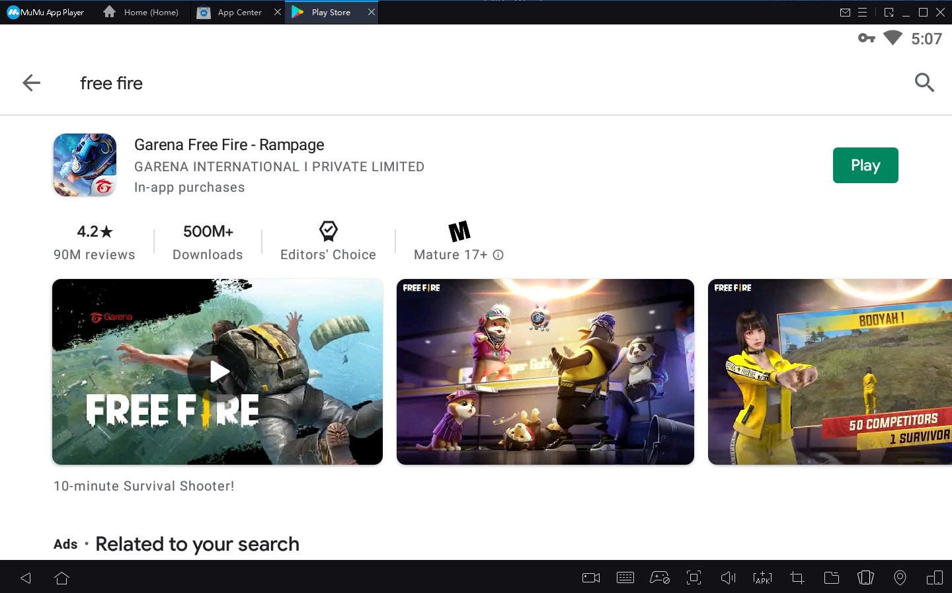Click GARENA INTERNATIONAL I PRIVATE LIMITED developer name

tap(279, 167)
